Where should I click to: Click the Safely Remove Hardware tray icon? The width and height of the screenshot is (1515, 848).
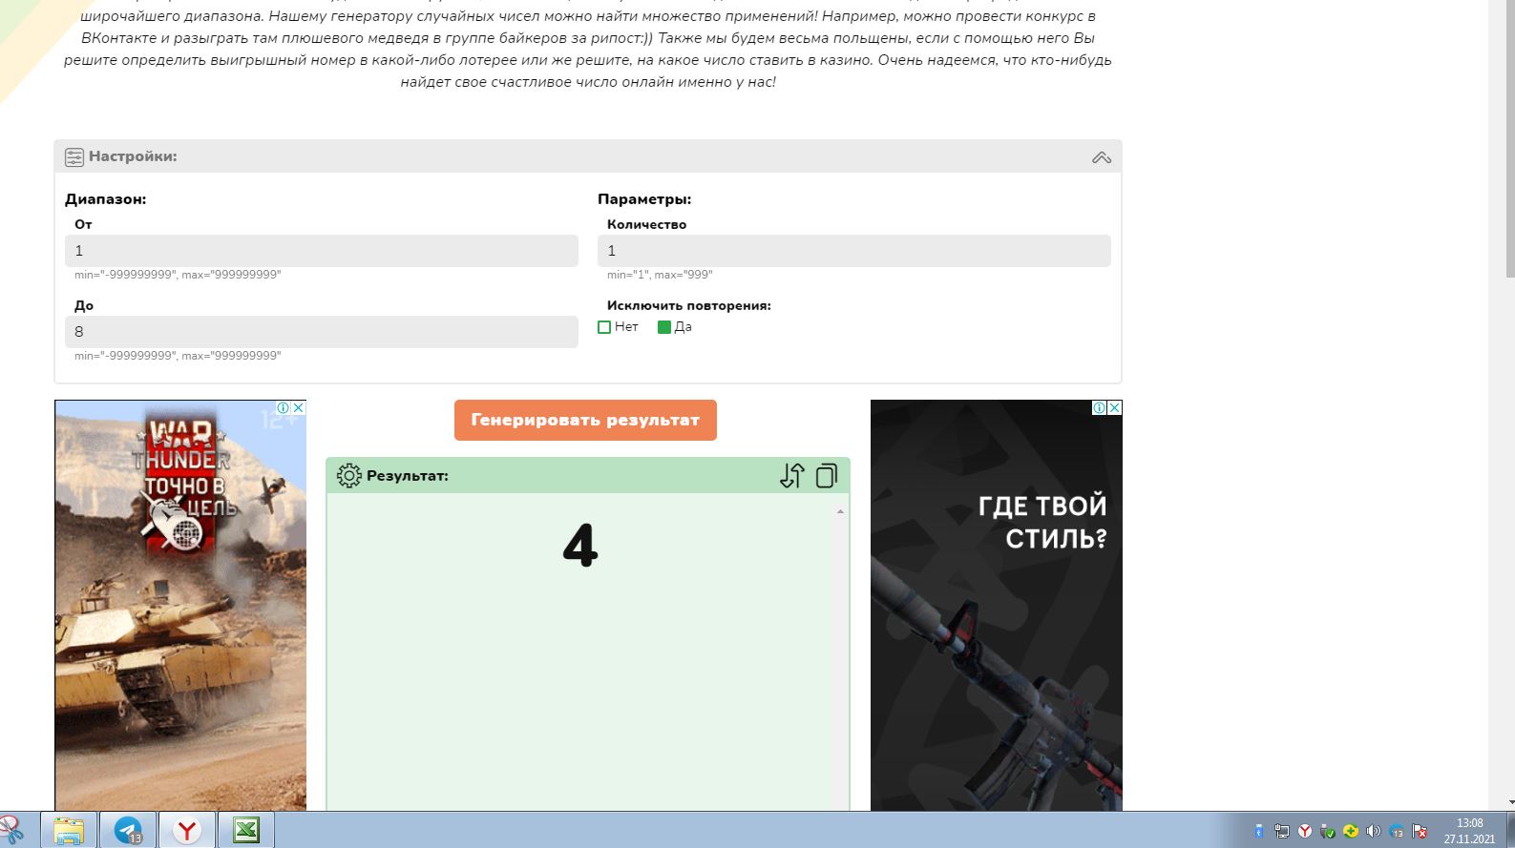coord(1328,831)
